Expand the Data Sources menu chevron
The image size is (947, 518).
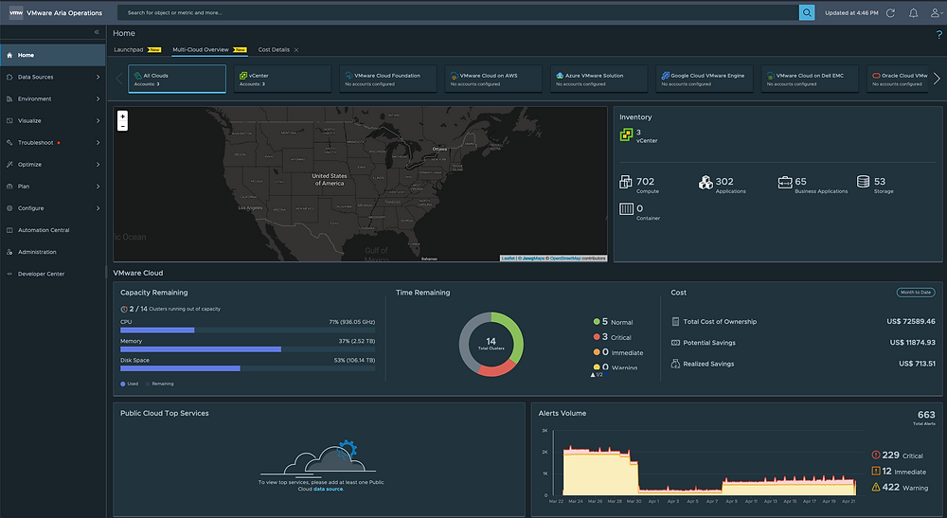click(x=98, y=77)
